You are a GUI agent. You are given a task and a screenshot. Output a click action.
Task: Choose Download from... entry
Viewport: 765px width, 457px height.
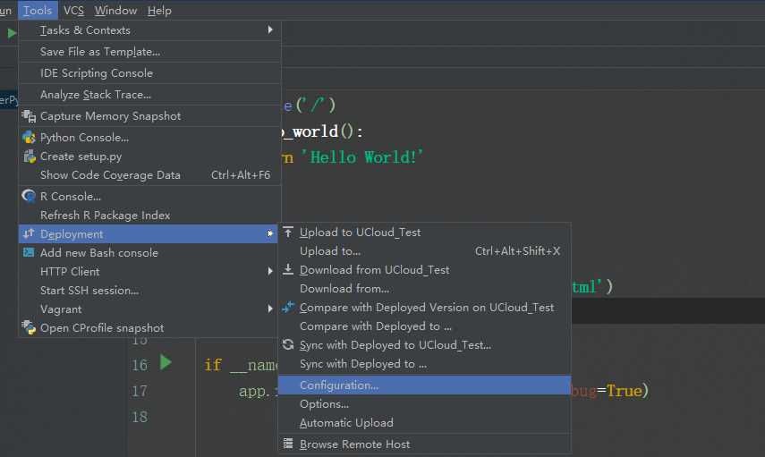coord(424,289)
